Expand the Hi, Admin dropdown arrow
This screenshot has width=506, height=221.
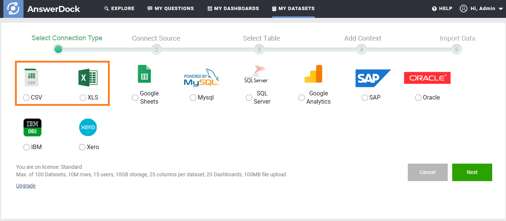click(x=501, y=9)
